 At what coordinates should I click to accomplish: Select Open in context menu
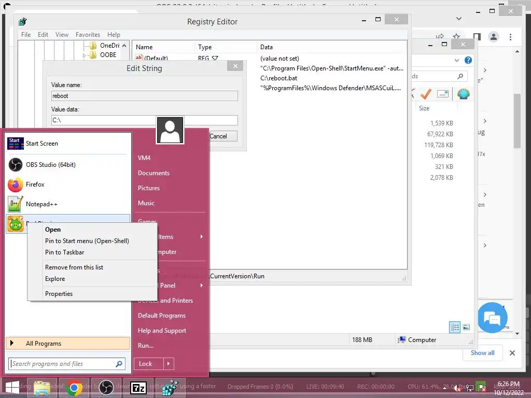92,230
